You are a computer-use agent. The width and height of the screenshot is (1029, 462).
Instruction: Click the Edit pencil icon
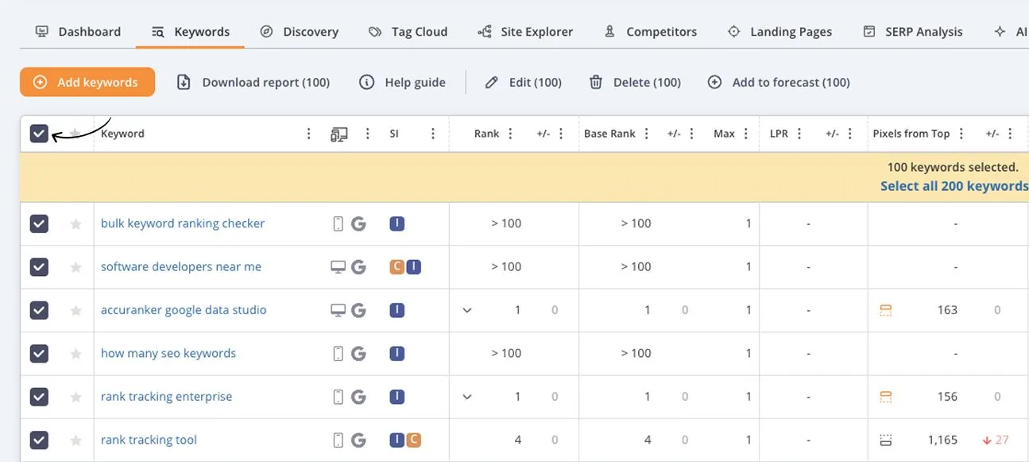pyautogui.click(x=492, y=83)
